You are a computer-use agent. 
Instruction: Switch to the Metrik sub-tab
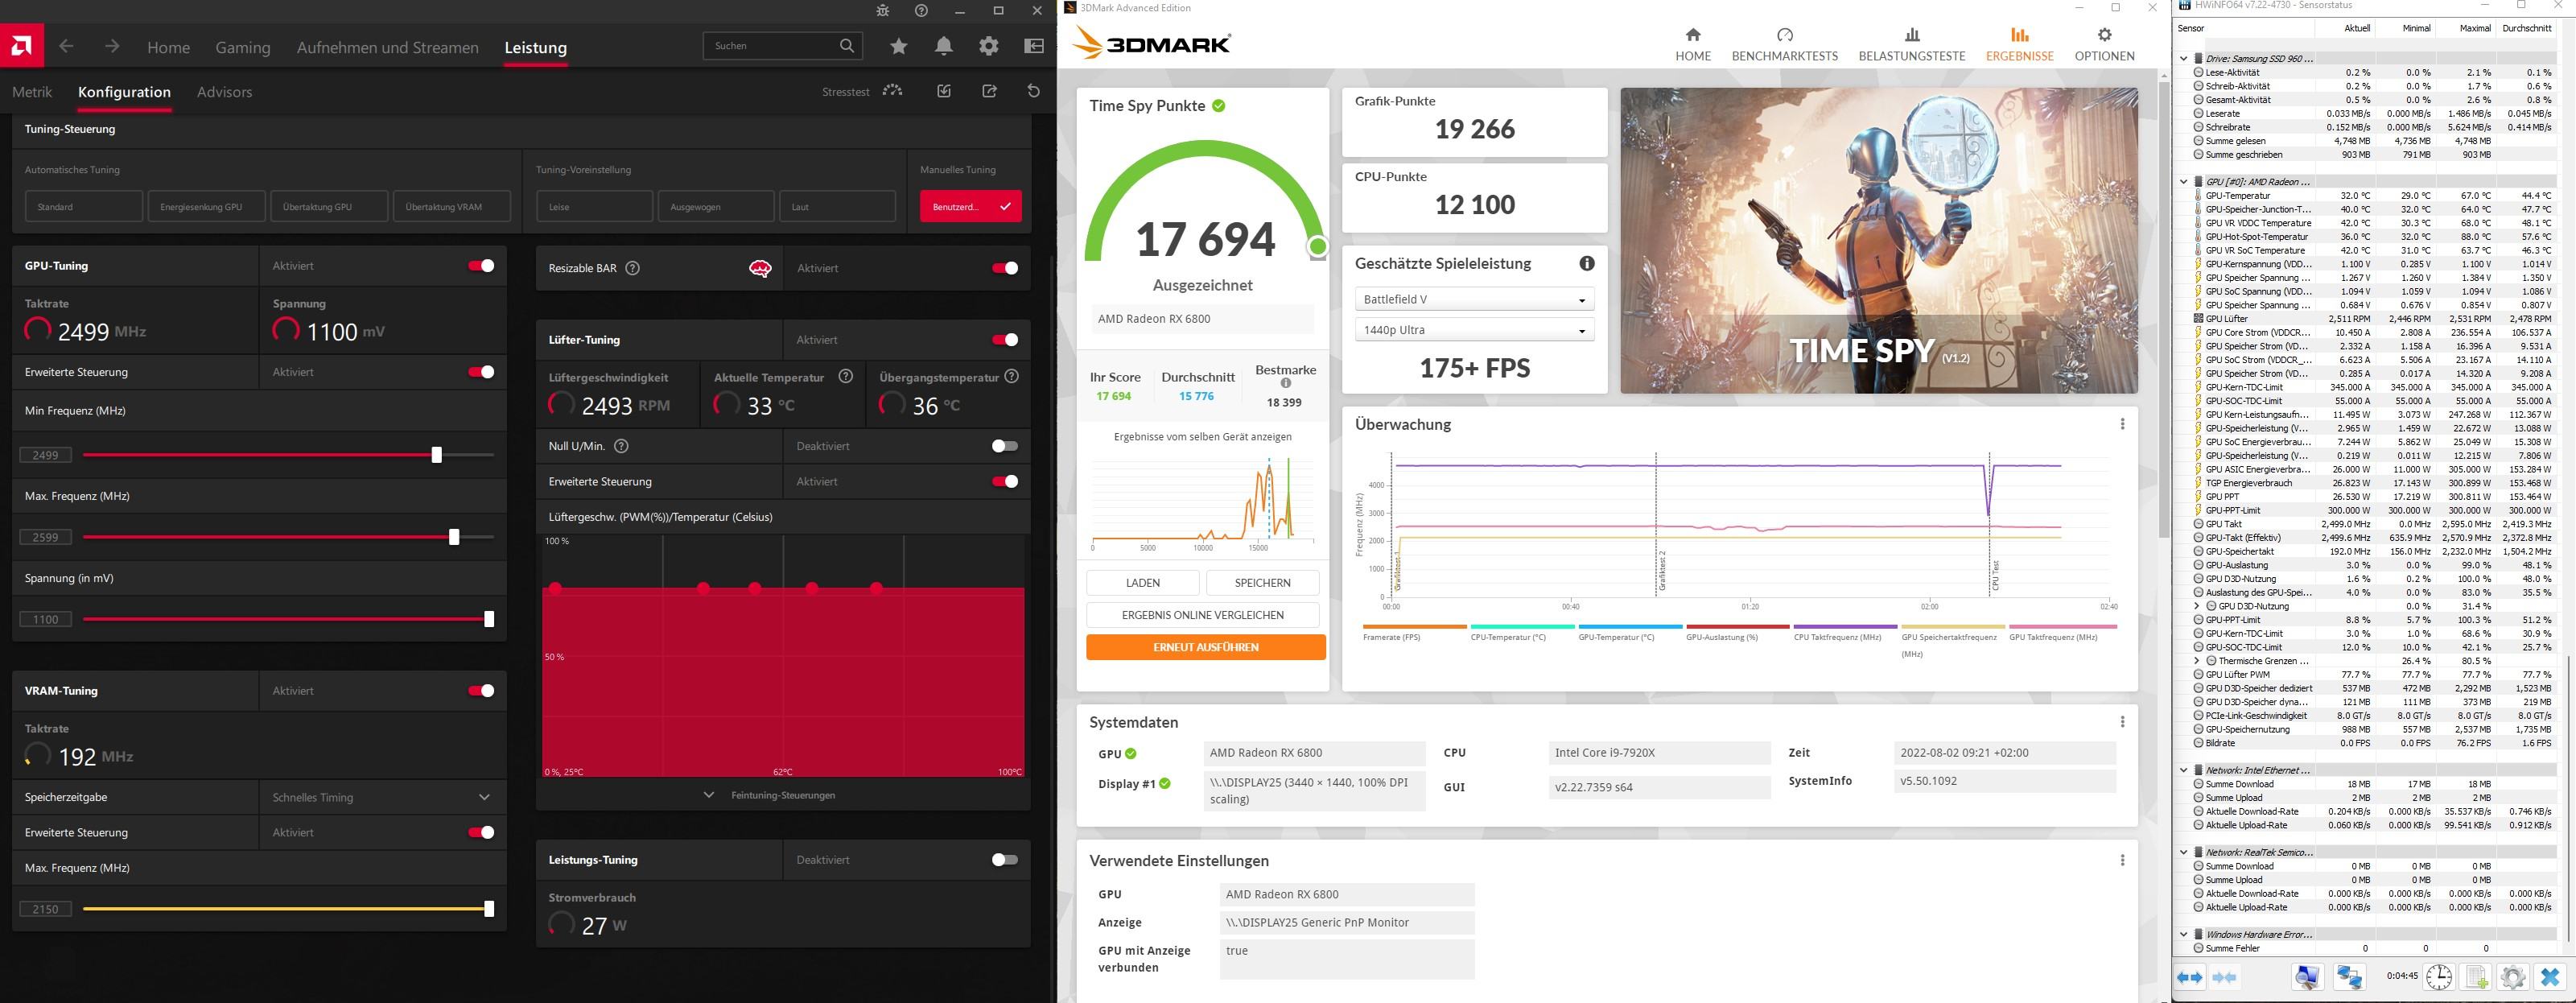[32, 92]
